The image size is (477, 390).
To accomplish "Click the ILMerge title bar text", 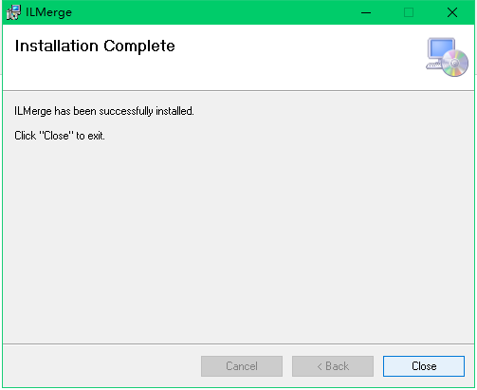I will pos(48,12).
